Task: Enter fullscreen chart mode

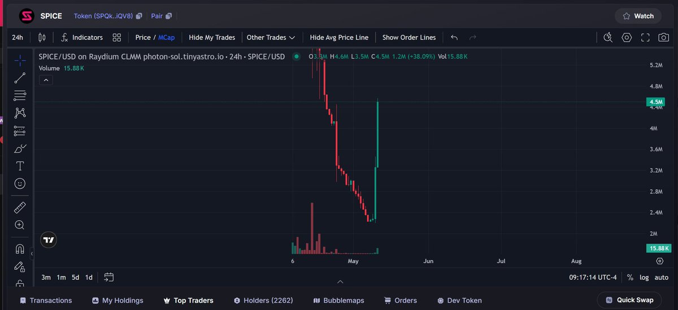Action: (x=645, y=37)
